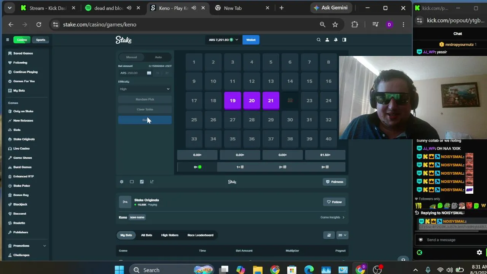The image size is (487, 274).
Task: Open Game Insights chevron link
Action: pyautogui.click(x=333, y=217)
